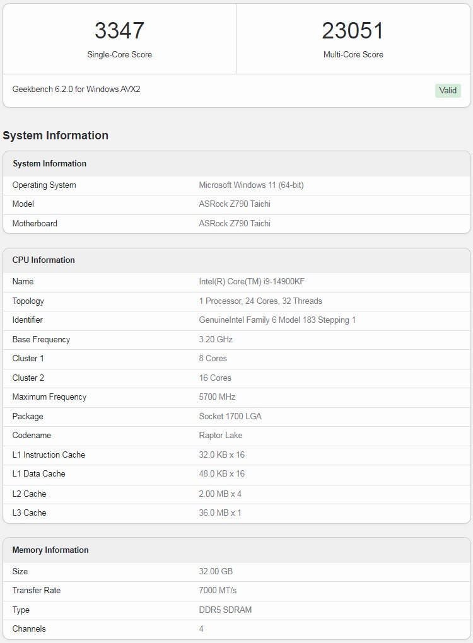The height and width of the screenshot is (643, 473).
Task: Click the Transfer Rate row label
Action: tap(37, 591)
